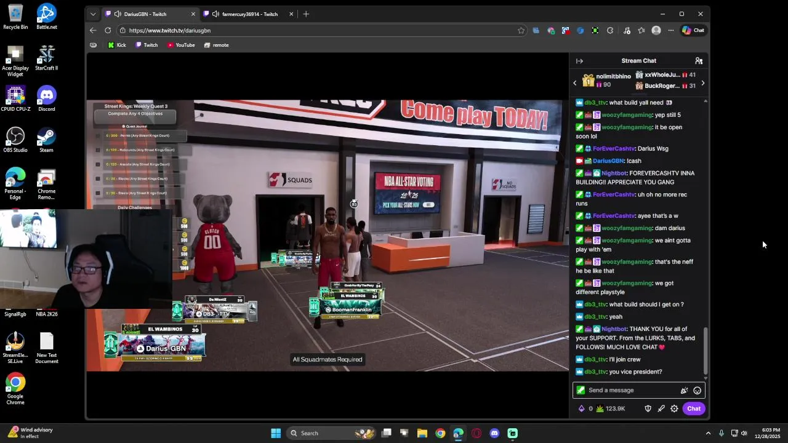
Task: Click the taskbar Search box
Action: [332, 433]
